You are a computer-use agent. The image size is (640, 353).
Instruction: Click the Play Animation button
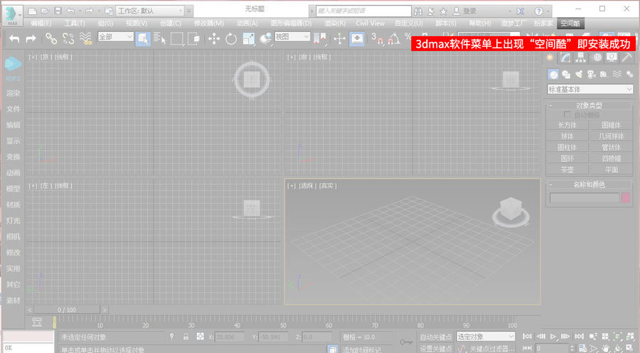pos(553,336)
